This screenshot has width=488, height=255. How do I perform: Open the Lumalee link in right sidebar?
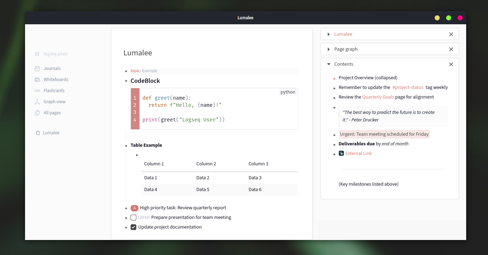pyautogui.click(x=343, y=34)
